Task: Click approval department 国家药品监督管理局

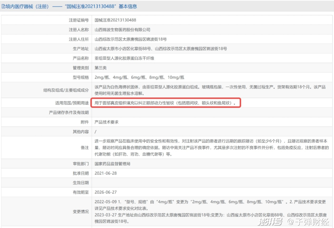Action: tap(113, 164)
